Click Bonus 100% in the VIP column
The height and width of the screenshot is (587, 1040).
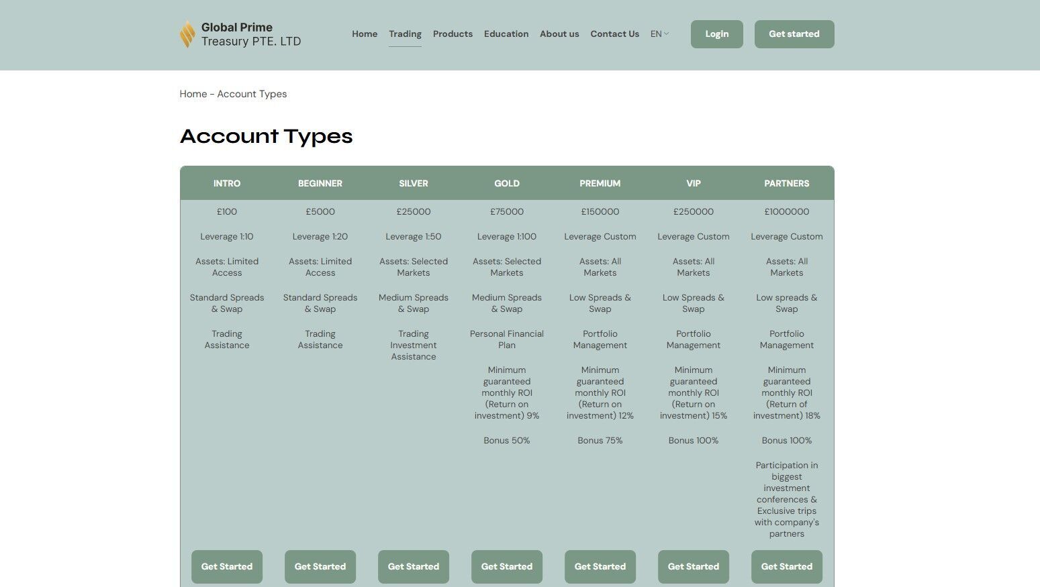[x=694, y=440]
